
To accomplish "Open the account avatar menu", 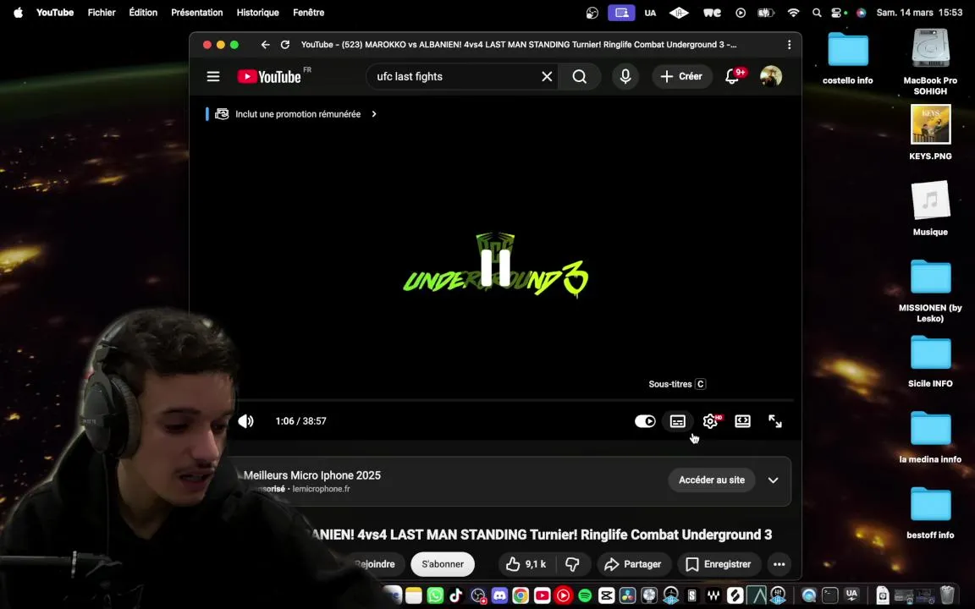I will pyautogui.click(x=771, y=76).
